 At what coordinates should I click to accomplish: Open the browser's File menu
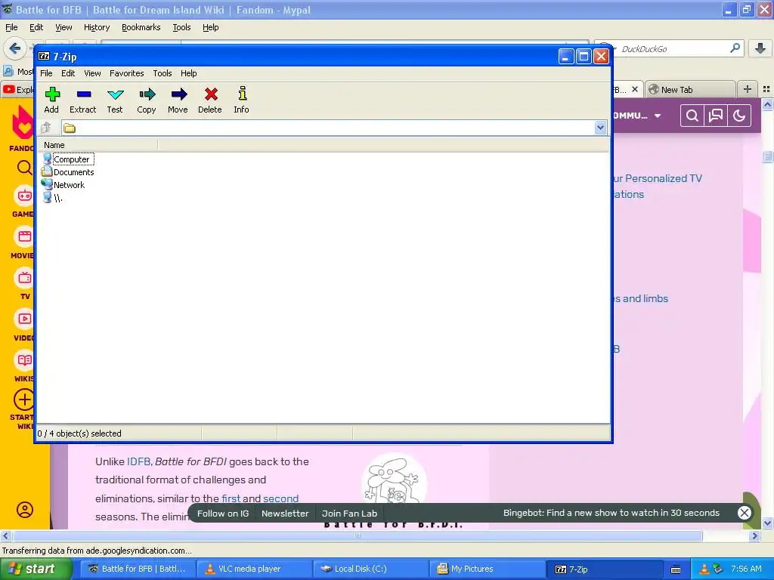[11, 27]
